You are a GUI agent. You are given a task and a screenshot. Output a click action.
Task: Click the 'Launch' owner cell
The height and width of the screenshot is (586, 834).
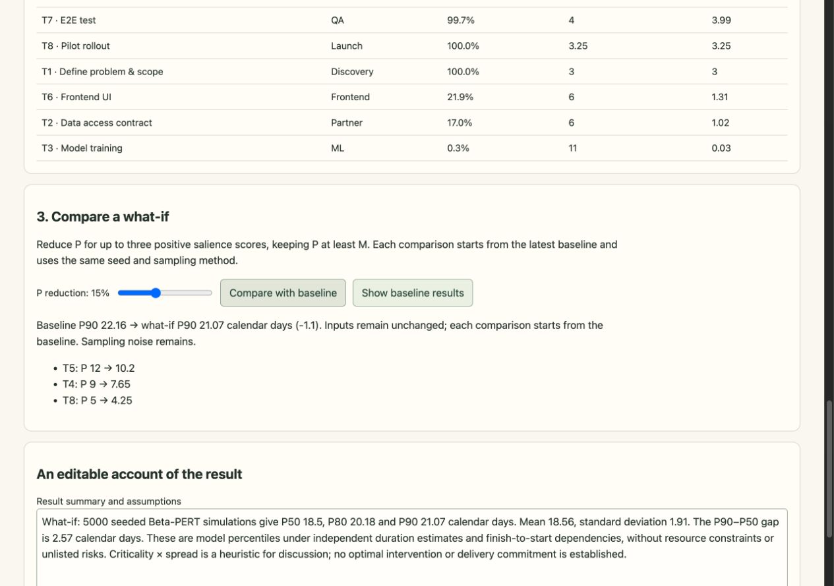(347, 46)
